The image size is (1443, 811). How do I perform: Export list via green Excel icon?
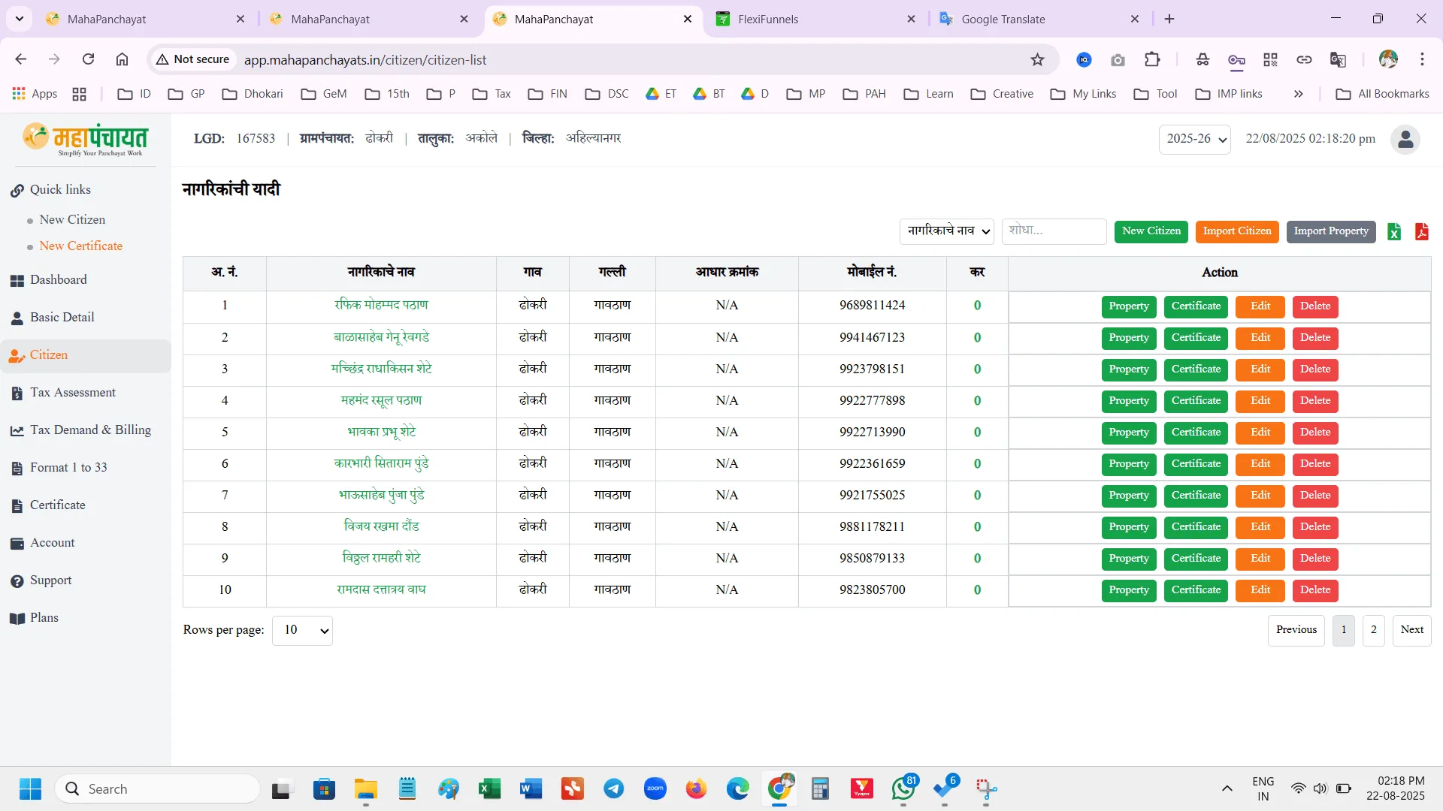click(x=1394, y=232)
